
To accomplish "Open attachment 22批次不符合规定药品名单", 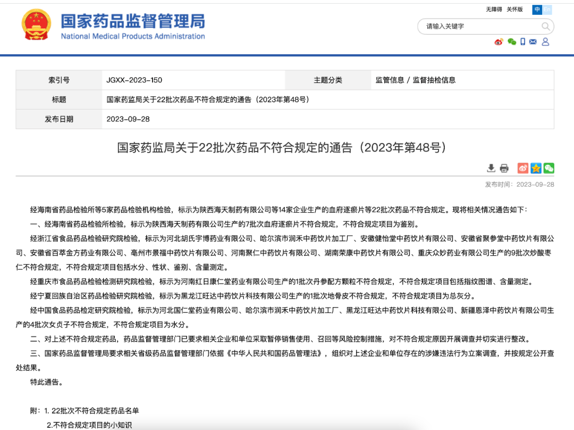I will (95, 411).
